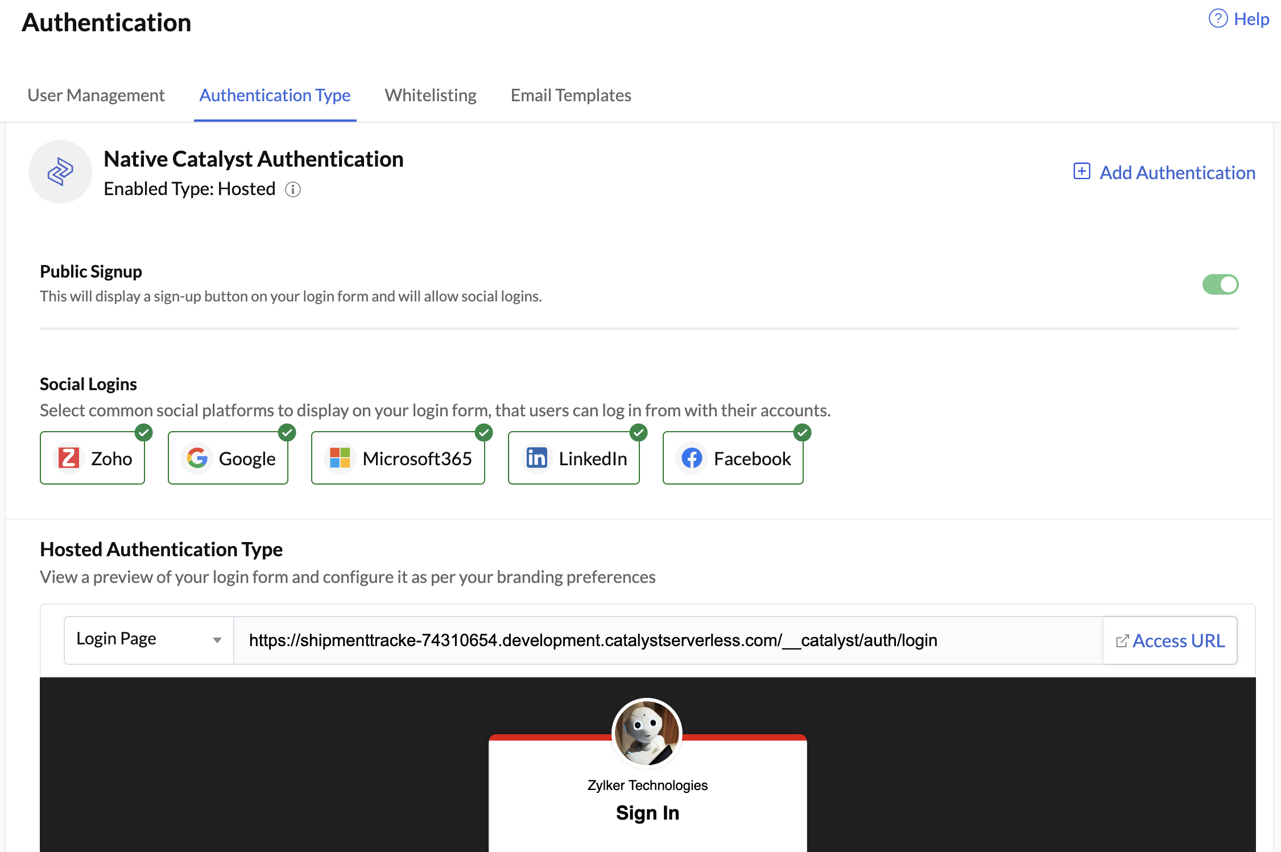Open the info tooltip beside Enabled Type: Hosted
The height and width of the screenshot is (852, 1281).
(x=293, y=189)
